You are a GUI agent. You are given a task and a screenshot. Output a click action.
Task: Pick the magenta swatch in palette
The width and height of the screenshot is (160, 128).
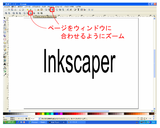[61, 114]
